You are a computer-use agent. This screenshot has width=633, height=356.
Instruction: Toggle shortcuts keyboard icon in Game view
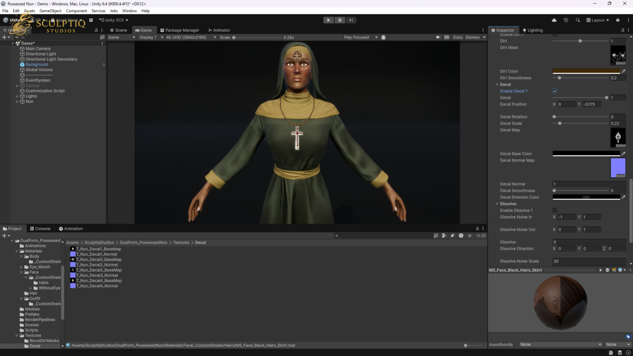point(447,37)
